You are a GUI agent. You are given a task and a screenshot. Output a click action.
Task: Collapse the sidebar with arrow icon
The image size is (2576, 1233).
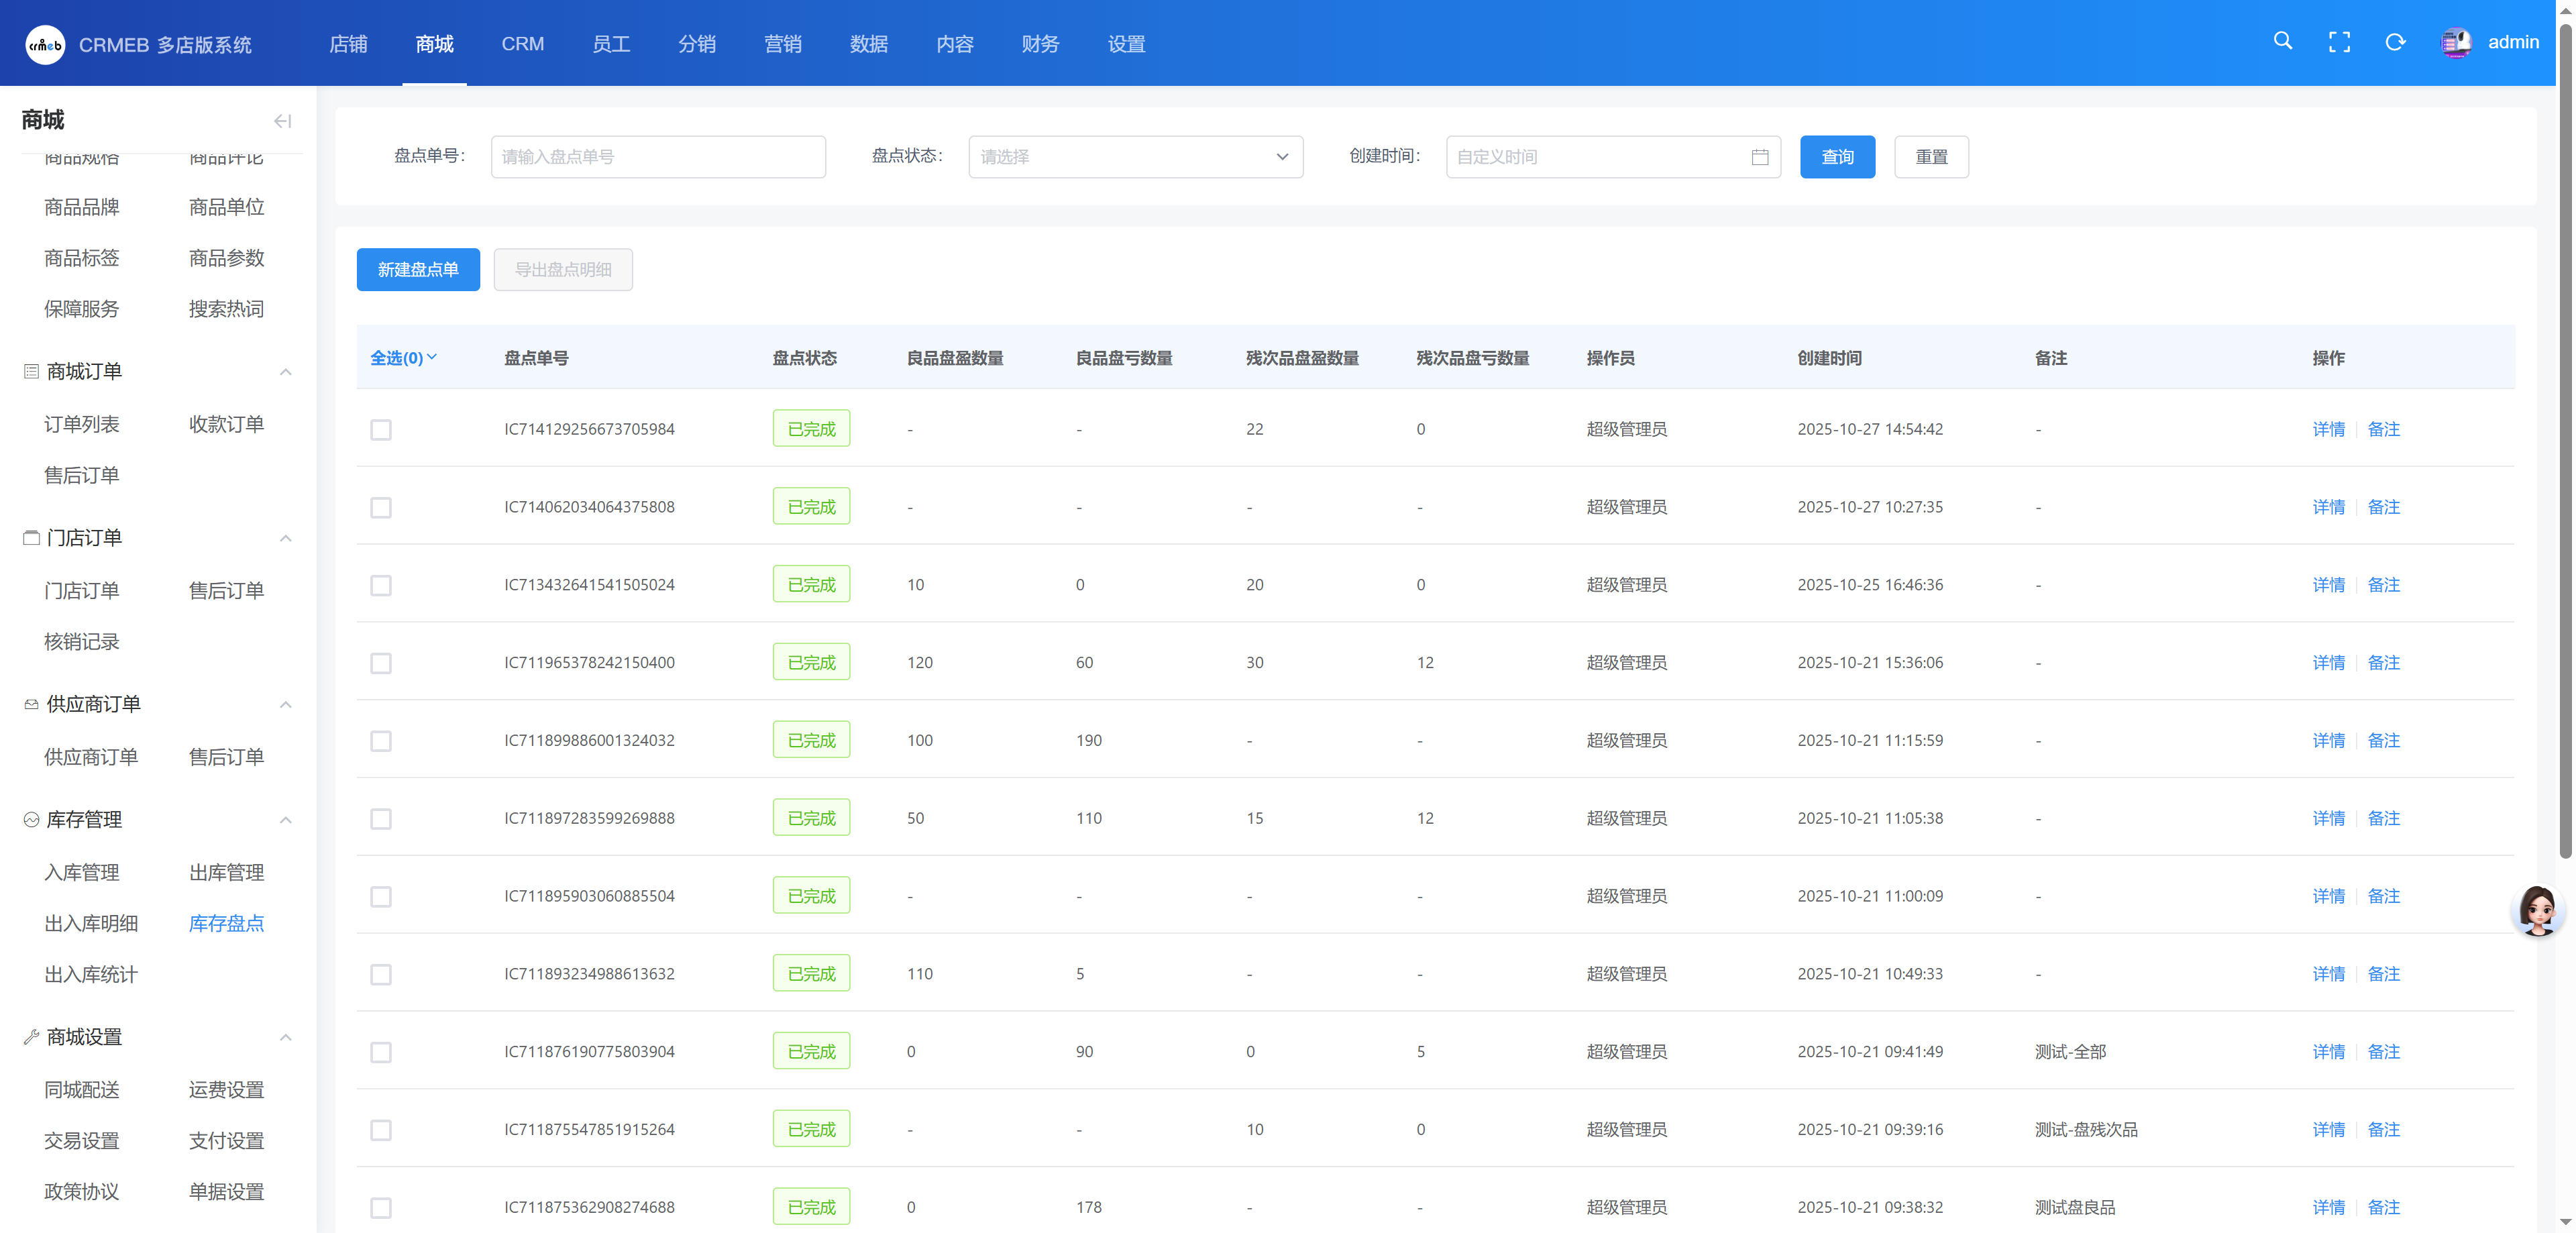(x=283, y=121)
